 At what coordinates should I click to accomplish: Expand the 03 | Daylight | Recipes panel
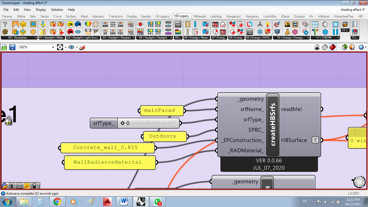133,38
